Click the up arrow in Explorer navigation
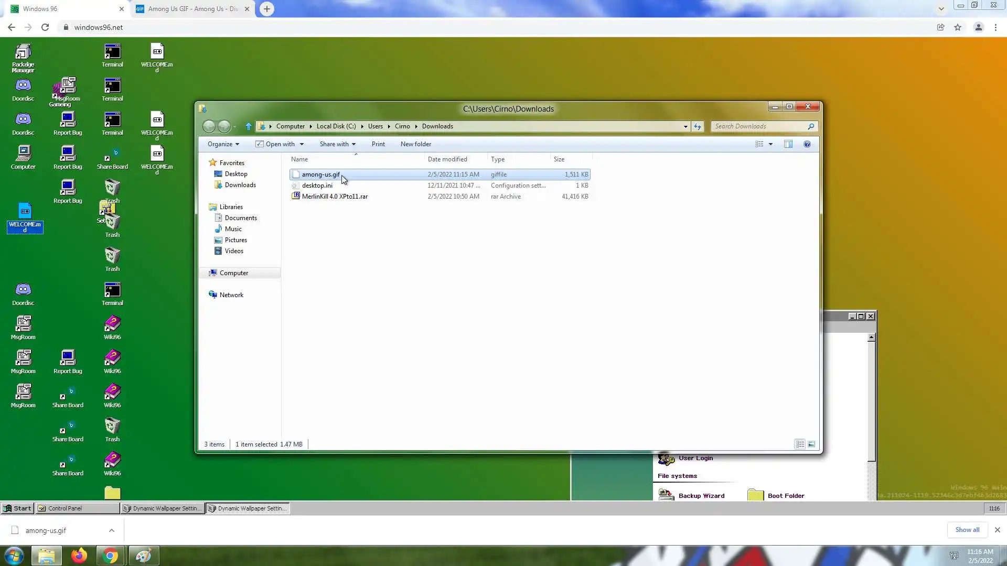 [x=249, y=126]
